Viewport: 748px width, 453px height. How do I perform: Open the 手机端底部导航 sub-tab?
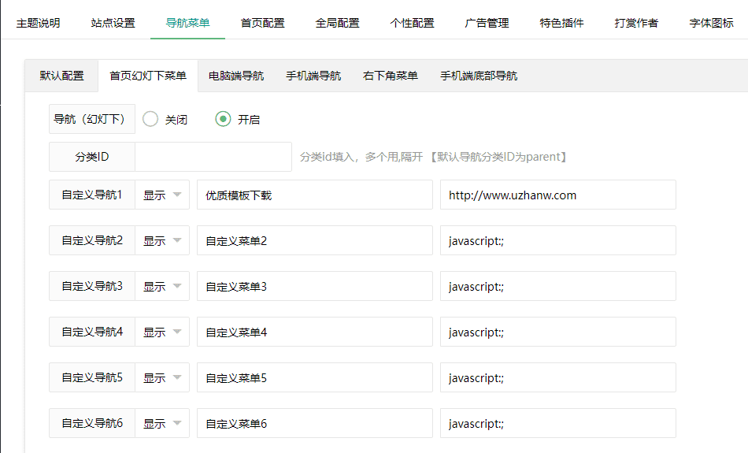point(479,76)
